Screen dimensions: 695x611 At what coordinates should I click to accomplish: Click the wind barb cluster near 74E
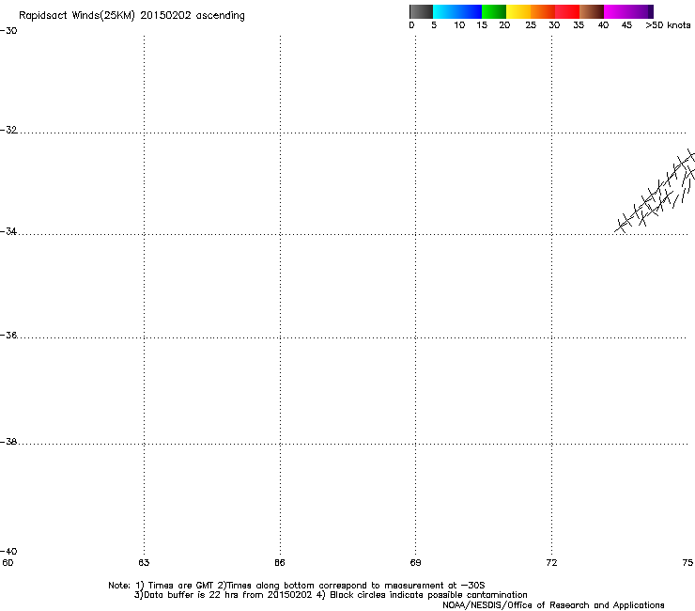pyautogui.click(x=655, y=191)
